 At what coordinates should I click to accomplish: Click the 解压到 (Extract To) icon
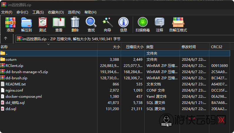point(26,24)
